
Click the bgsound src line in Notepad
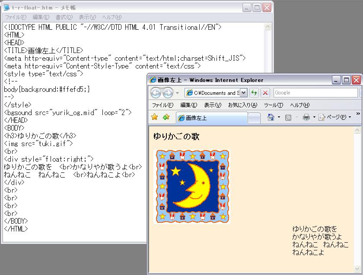tap(68, 112)
